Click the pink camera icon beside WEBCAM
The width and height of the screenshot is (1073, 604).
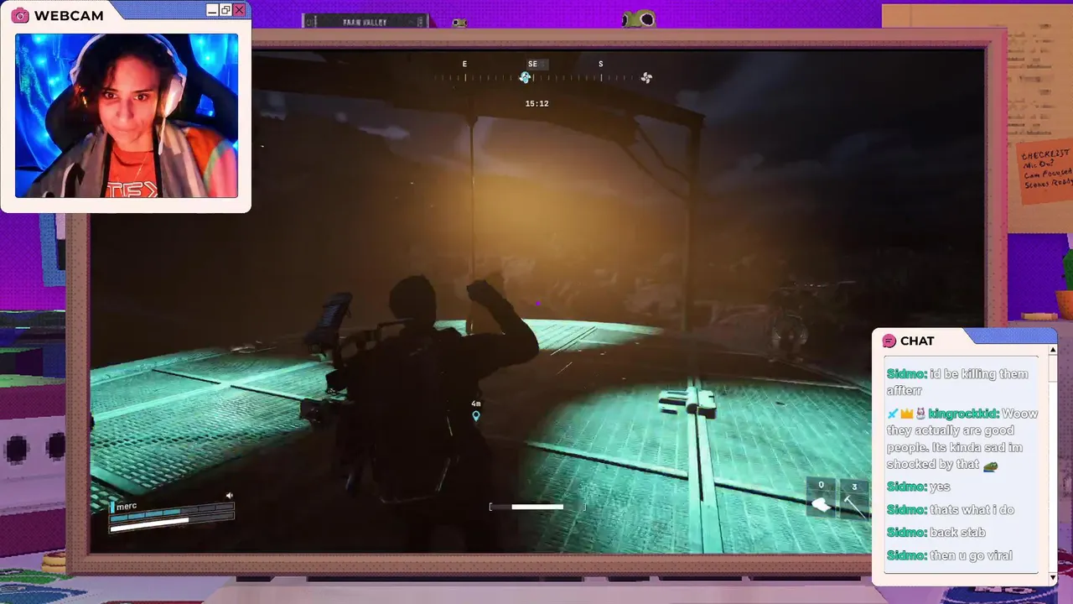pos(20,15)
